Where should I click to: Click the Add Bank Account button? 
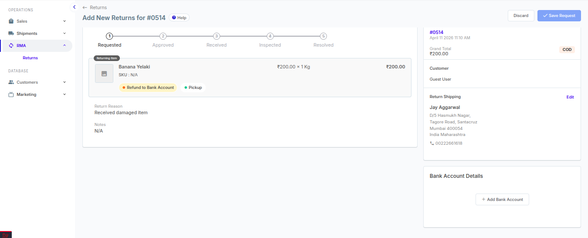pos(502,199)
